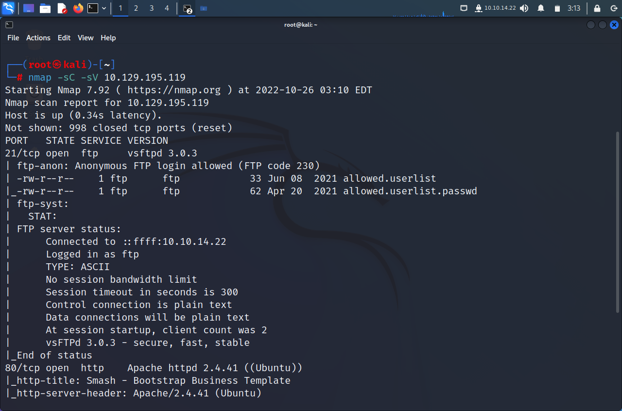The image size is (622, 411).
Task: Click the VPN connection icon
Action: pos(478,8)
